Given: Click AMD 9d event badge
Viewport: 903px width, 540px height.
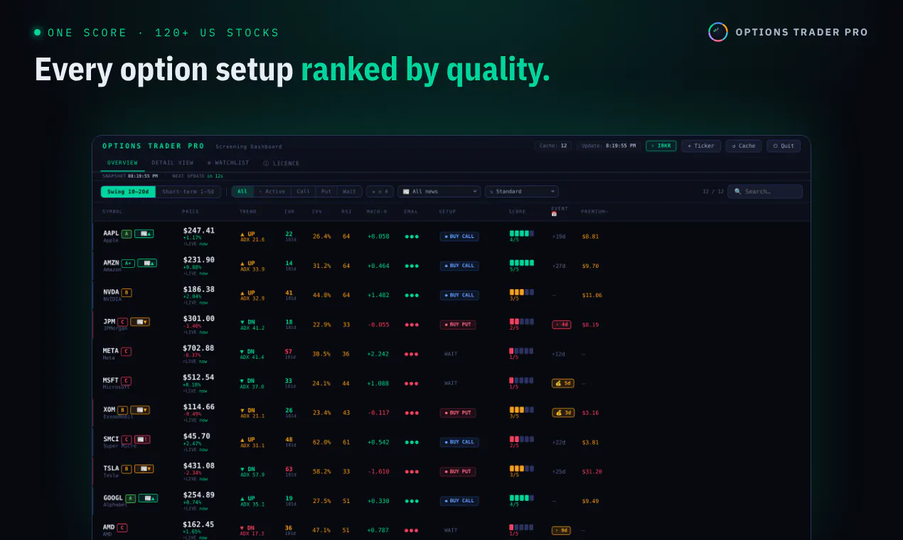Looking at the screenshot, I should (x=562, y=530).
